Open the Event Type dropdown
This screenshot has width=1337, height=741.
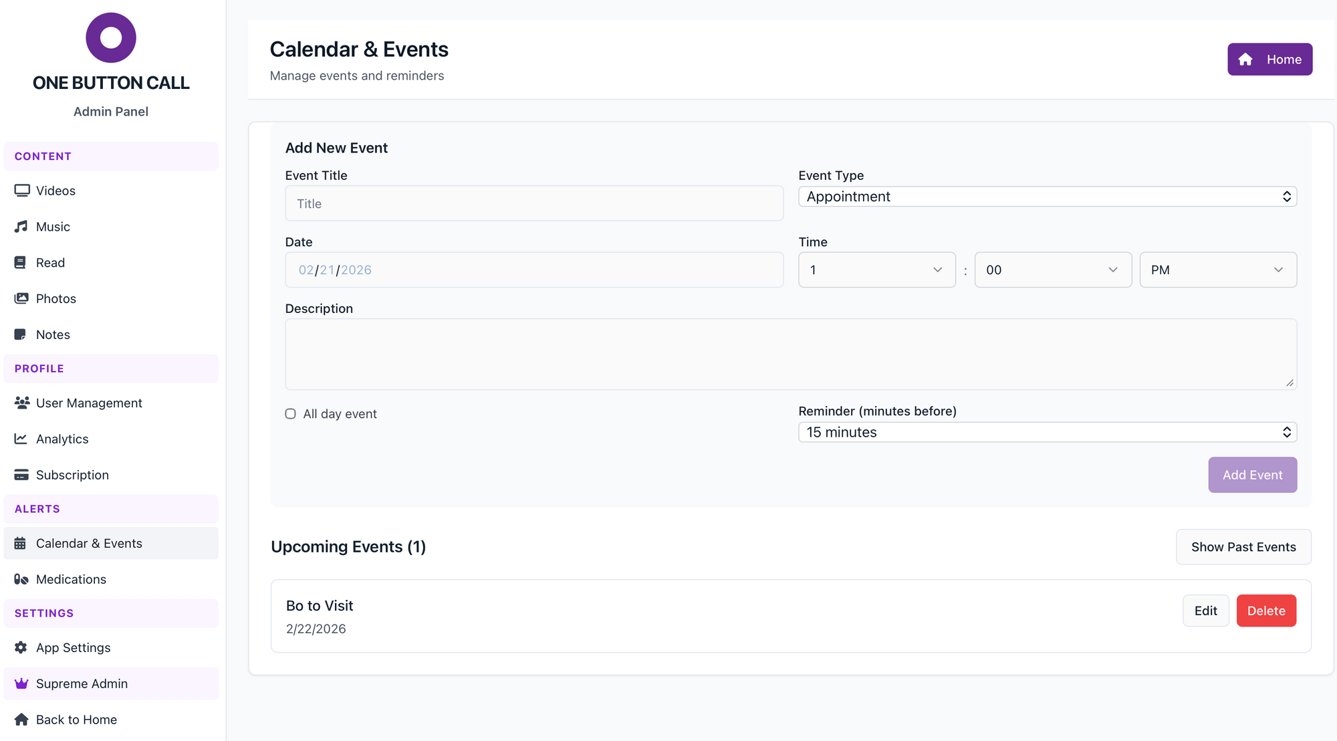click(x=1047, y=197)
